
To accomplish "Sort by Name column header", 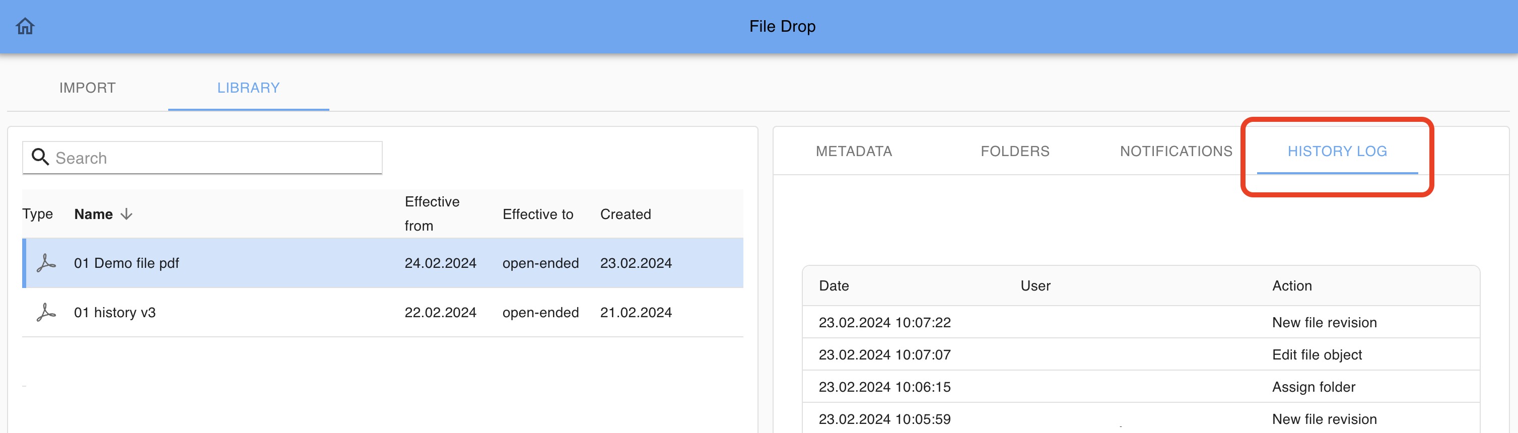I will click(93, 214).
